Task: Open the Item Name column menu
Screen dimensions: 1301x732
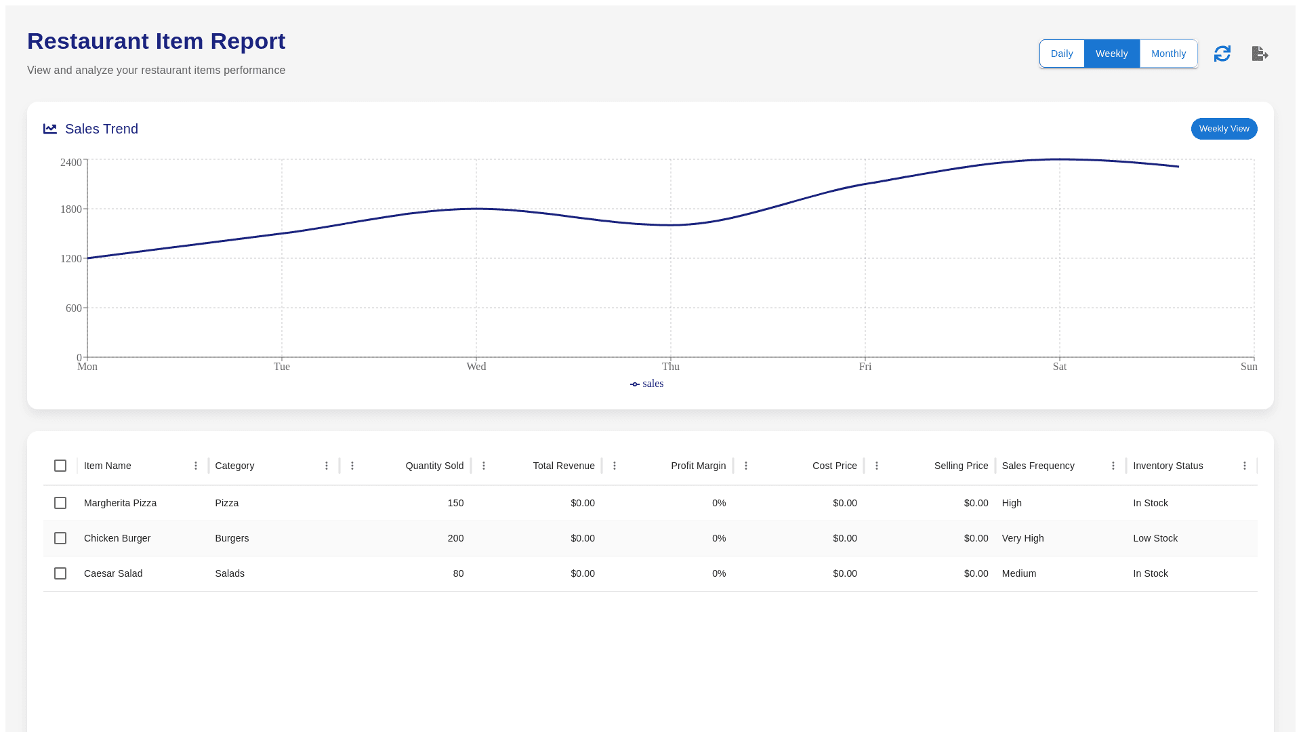Action: 196,466
